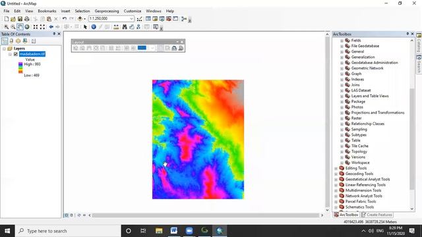Select the Zoom Out tool
Screen dimensions: 422x237
point(13,27)
